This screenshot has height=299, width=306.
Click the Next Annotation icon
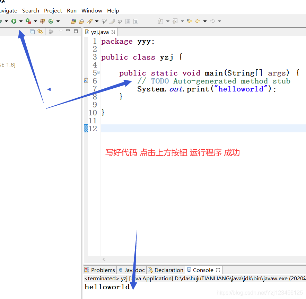[x=160, y=21]
